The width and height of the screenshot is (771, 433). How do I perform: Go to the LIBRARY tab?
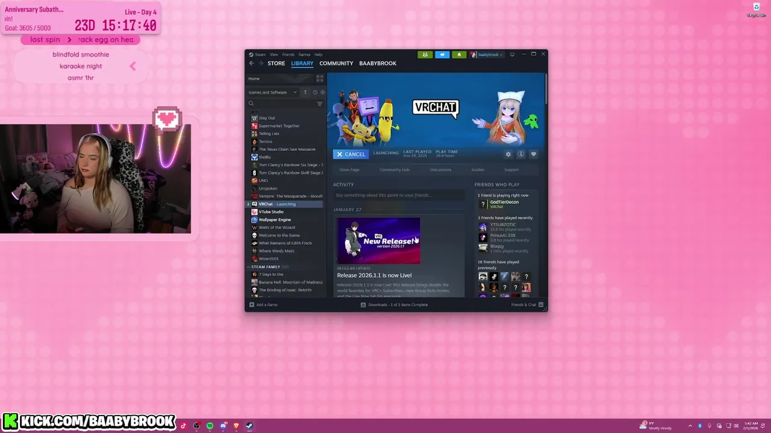click(302, 63)
